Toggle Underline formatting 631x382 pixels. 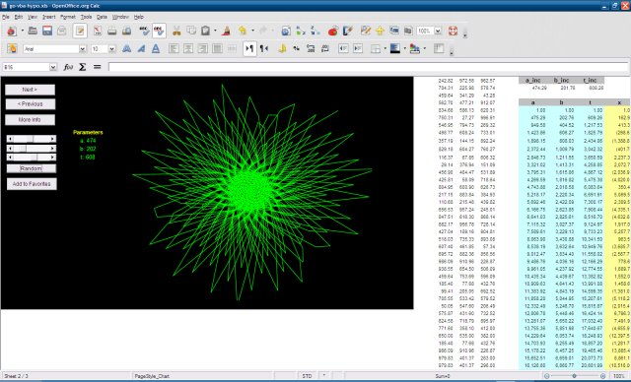click(156, 48)
